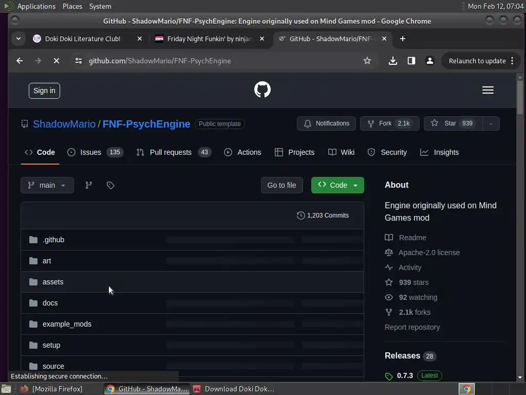Close the Friday Night Funkin' tab
Image resolution: width=526 pixels, height=395 pixels.
pyautogui.click(x=262, y=39)
